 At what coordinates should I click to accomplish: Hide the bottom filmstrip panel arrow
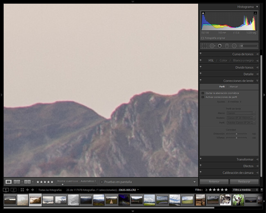pyautogui.click(x=133, y=211)
